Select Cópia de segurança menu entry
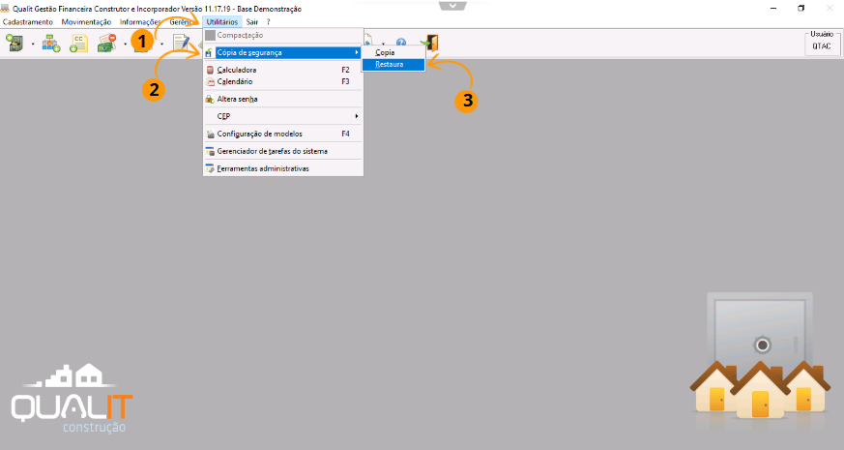Image resolution: width=844 pixels, height=450 pixels. [x=283, y=53]
